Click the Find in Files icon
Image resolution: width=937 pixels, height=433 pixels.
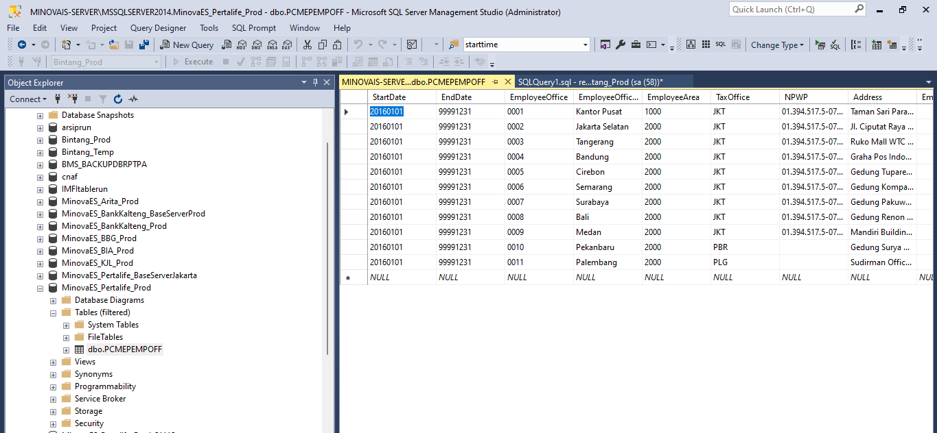[x=454, y=45]
